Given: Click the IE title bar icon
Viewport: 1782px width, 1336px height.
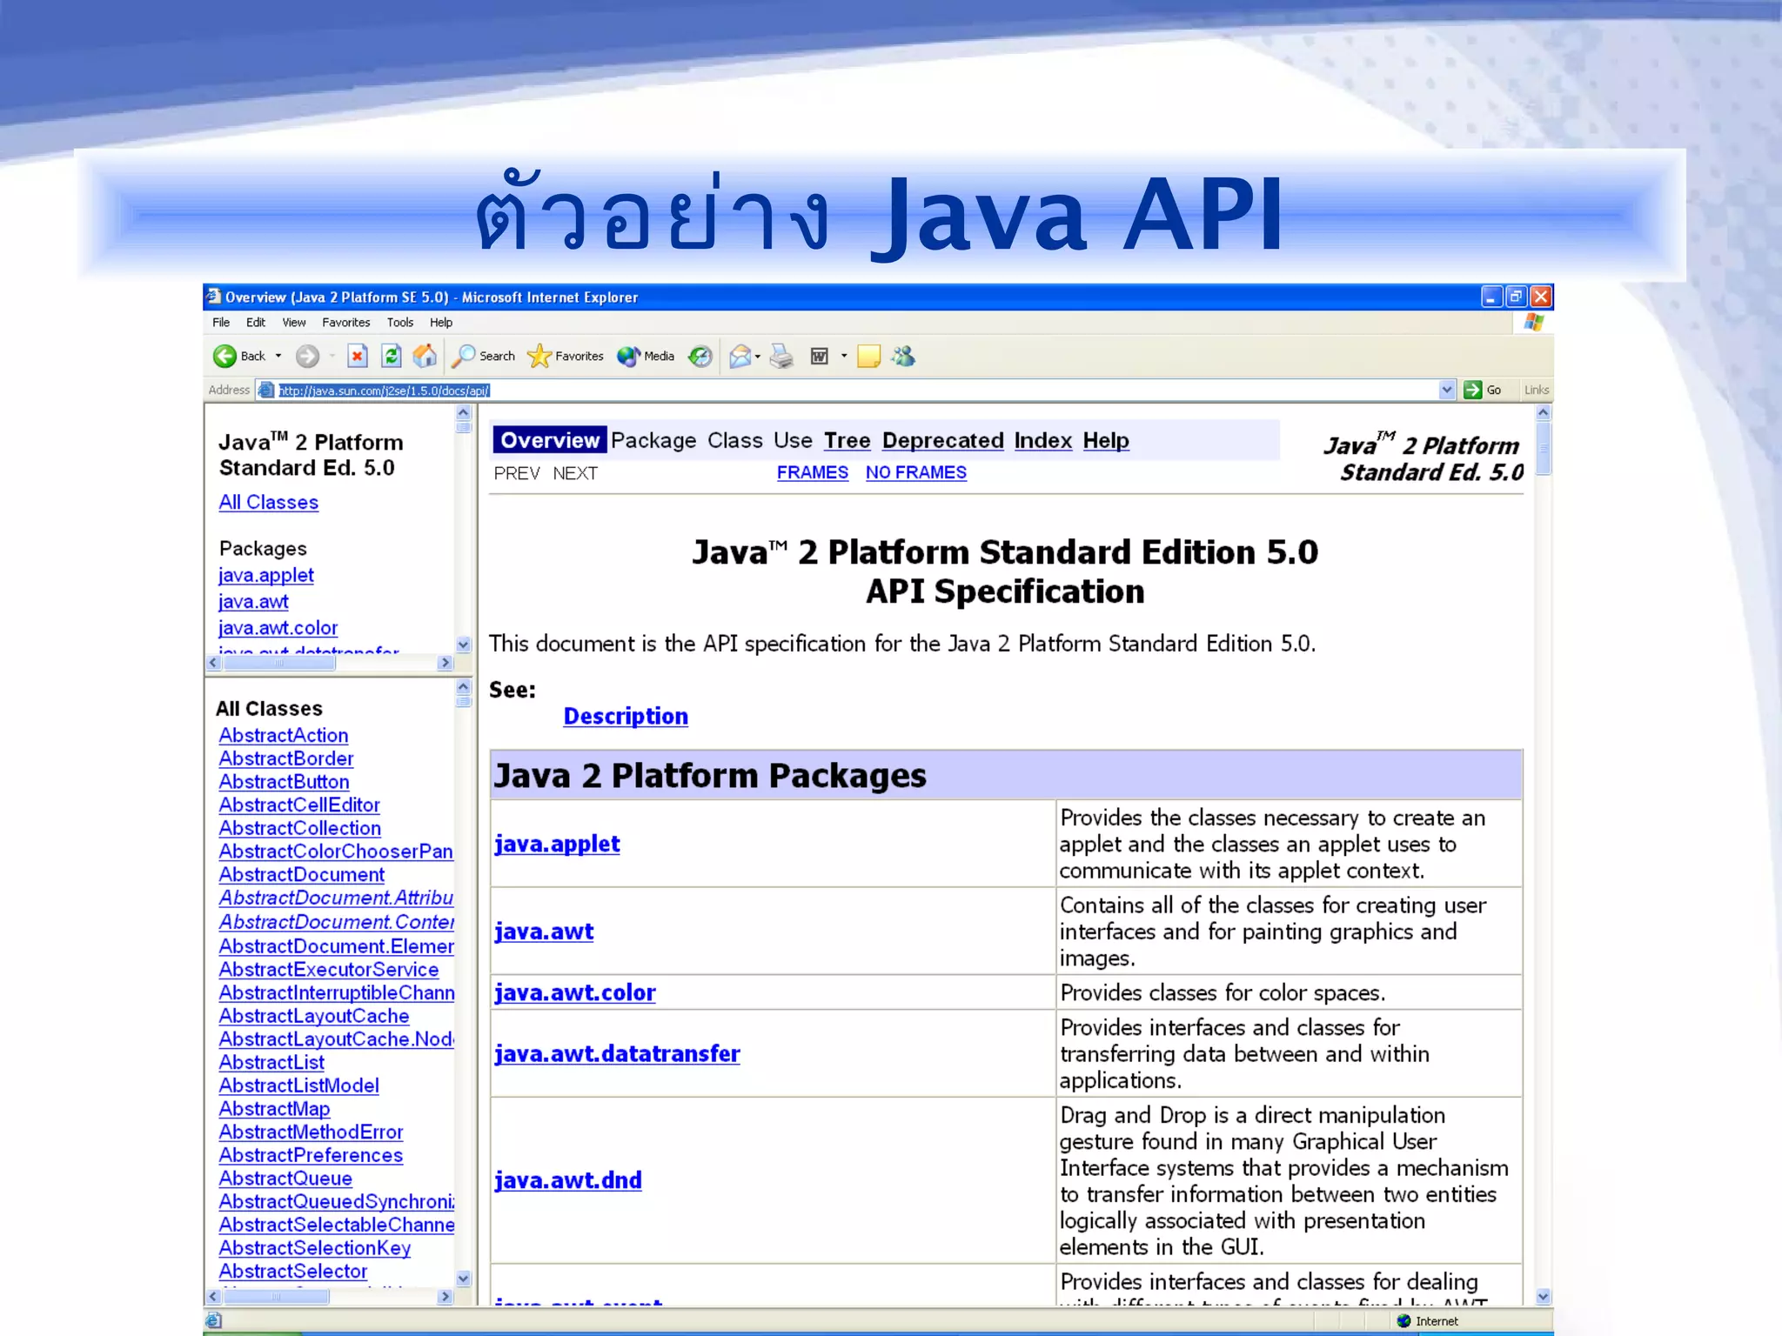Looking at the screenshot, I should click(x=214, y=297).
